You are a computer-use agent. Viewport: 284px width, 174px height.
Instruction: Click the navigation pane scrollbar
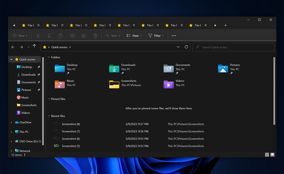click(43, 101)
